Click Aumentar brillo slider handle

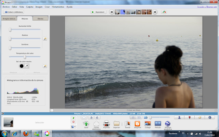(x=10, y=30)
